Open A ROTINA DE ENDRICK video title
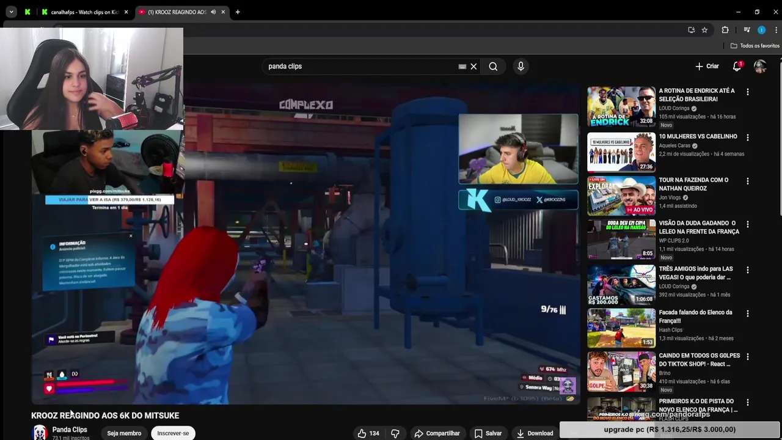 point(696,95)
